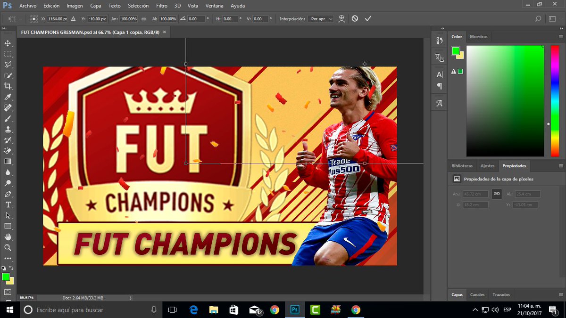Select the Move tool
Image resolution: width=566 pixels, height=318 pixels.
(x=8, y=43)
